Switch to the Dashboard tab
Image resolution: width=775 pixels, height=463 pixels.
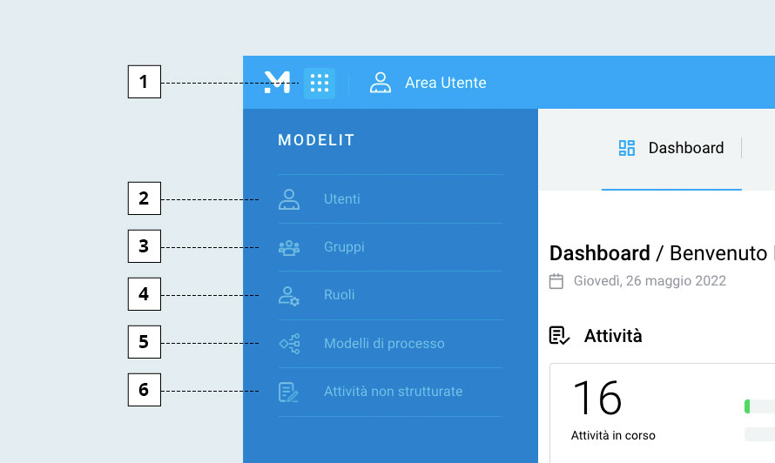click(671, 148)
